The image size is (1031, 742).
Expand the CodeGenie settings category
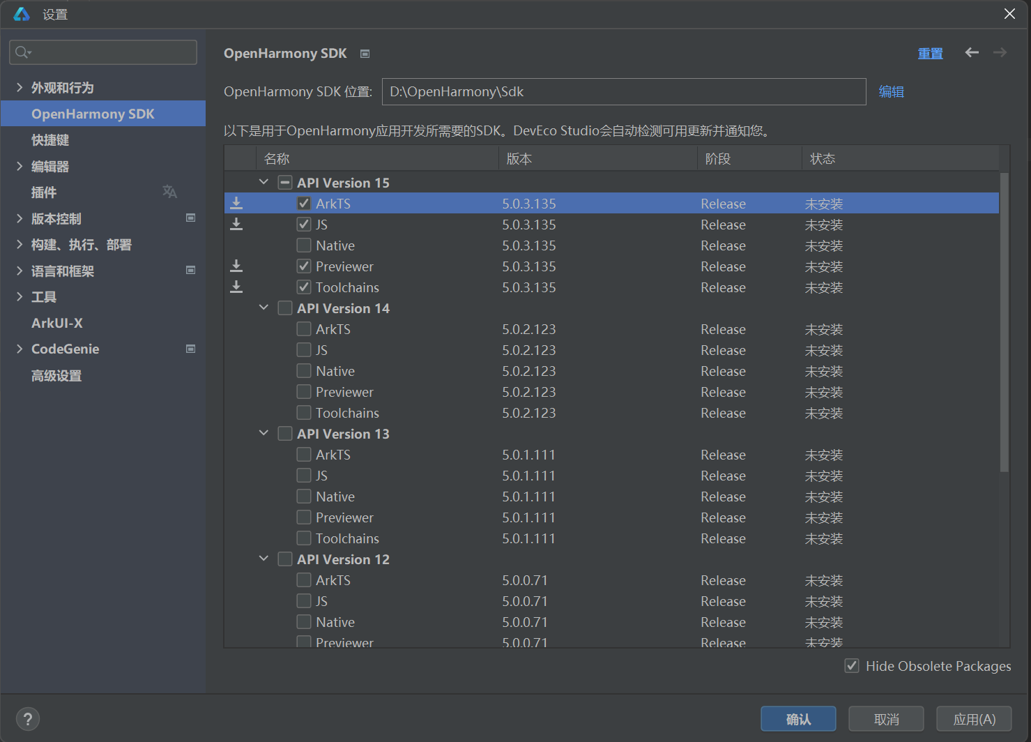(20, 349)
